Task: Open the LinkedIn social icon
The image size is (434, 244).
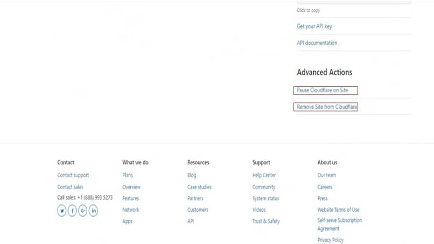Action: pyautogui.click(x=93, y=211)
